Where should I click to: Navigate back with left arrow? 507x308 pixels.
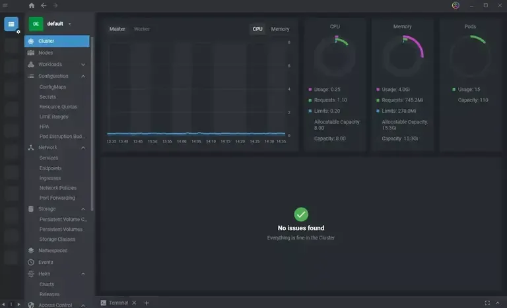(x=44, y=5)
